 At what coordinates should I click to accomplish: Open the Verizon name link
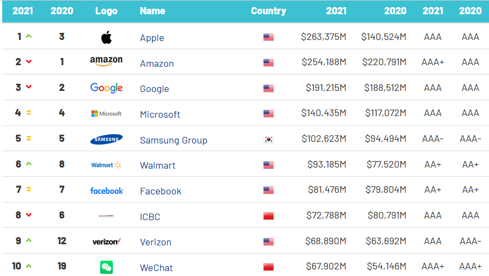click(x=156, y=242)
